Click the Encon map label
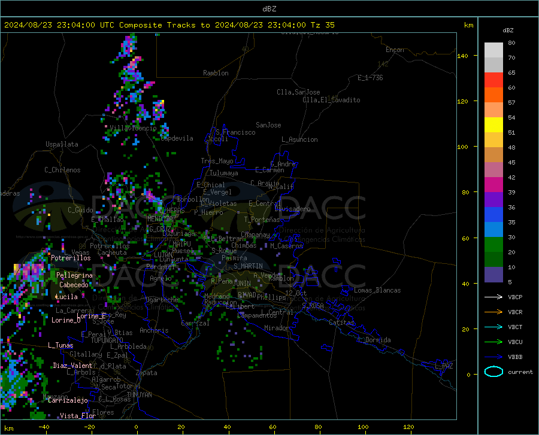539x435 pixels. 395,50
